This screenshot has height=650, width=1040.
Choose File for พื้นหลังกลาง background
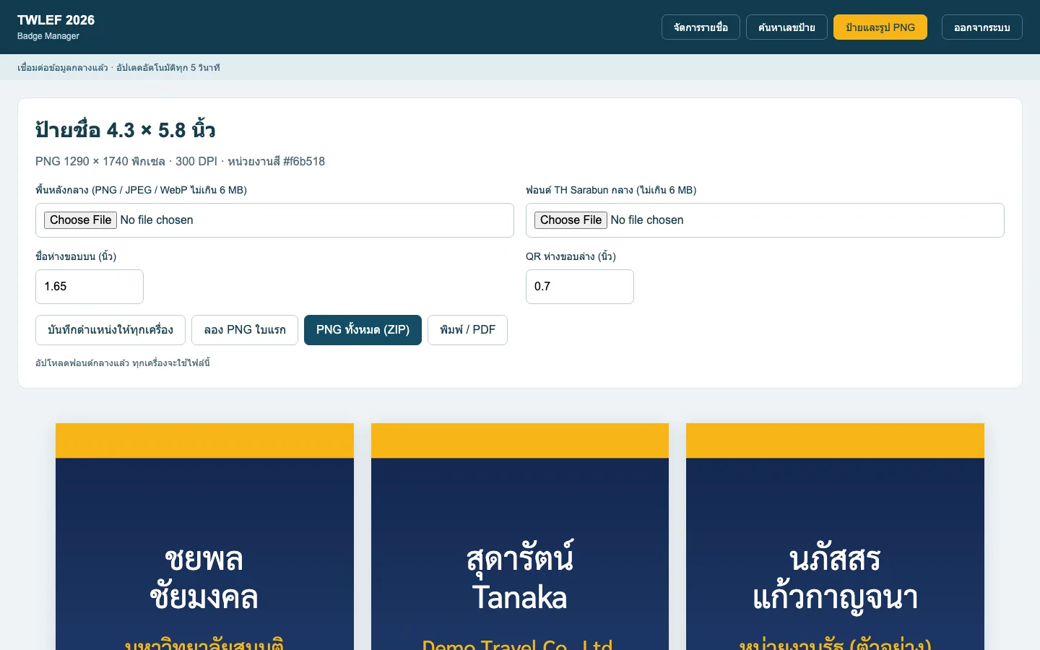tap(80, 220)
